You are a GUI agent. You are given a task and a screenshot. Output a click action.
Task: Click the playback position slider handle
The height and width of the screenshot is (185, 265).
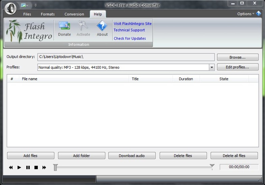[55, 167]
